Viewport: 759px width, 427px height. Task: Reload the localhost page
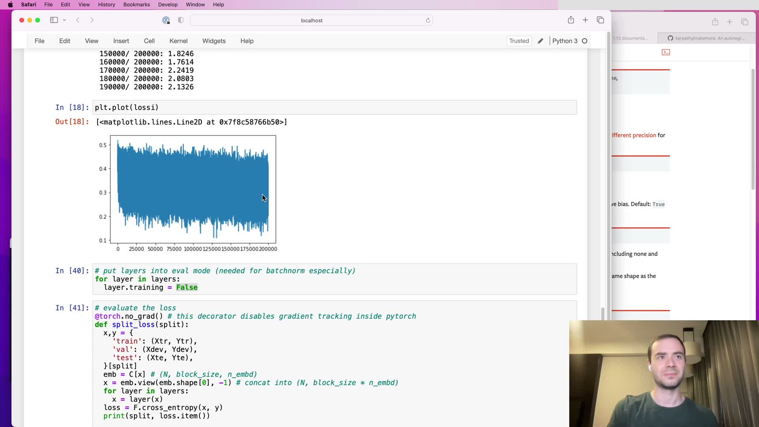(x=428, y=20)
